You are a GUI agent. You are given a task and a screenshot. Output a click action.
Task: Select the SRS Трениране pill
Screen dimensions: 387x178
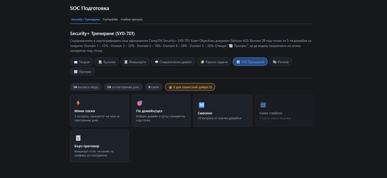pos(250,62)
